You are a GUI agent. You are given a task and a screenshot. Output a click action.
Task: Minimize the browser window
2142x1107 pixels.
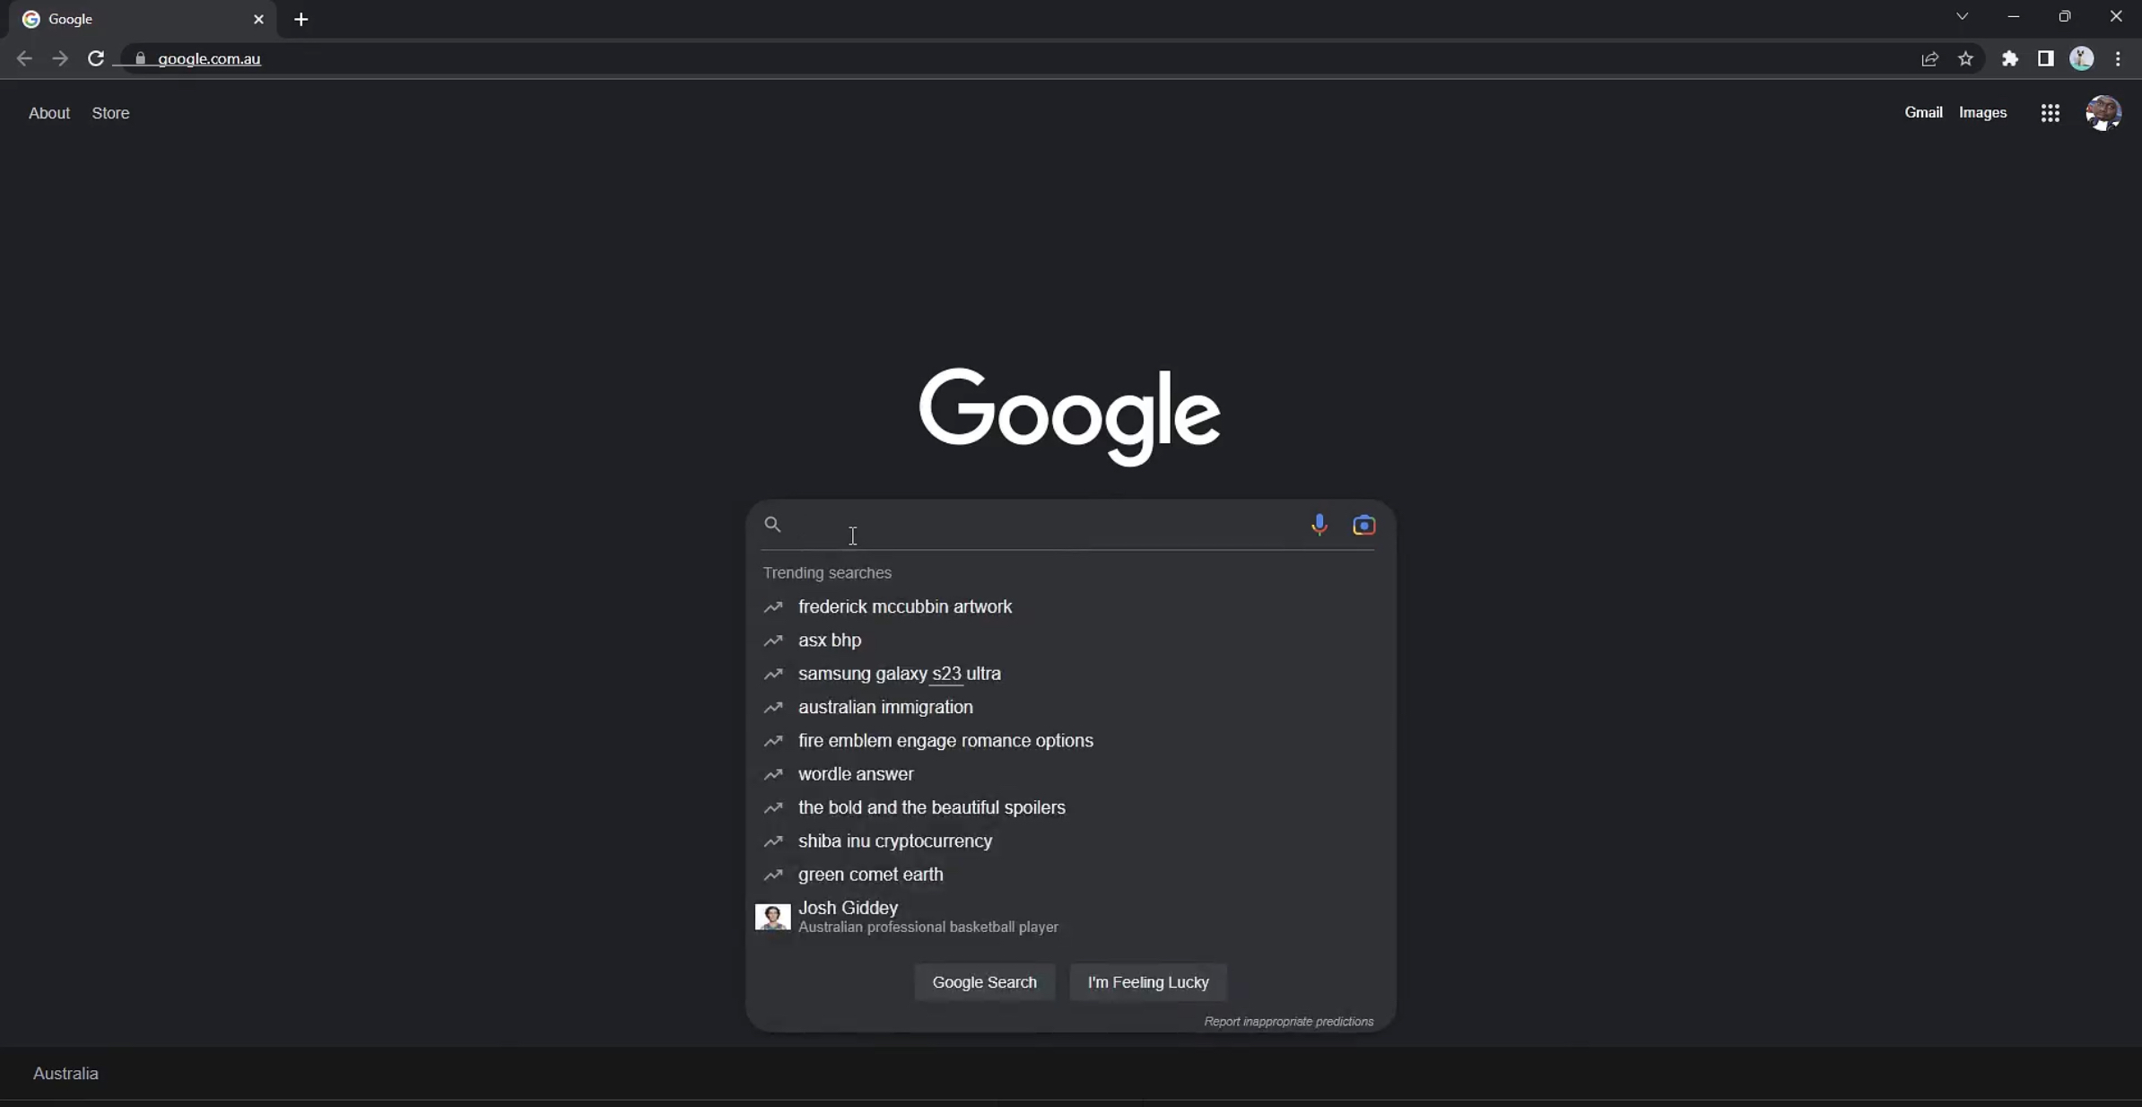pos(2013,16)
